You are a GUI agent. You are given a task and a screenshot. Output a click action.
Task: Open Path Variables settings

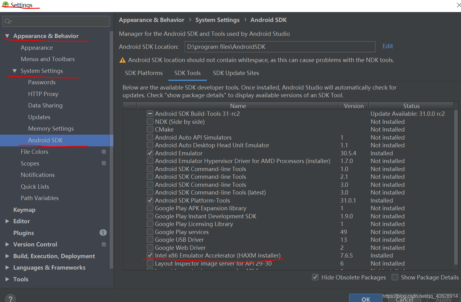[x=40, y=198]
